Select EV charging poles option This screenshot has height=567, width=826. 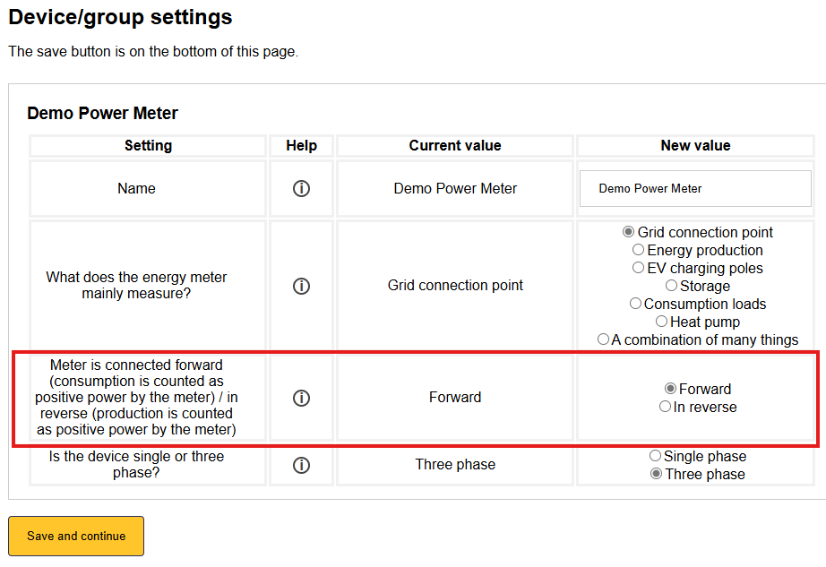638,268
